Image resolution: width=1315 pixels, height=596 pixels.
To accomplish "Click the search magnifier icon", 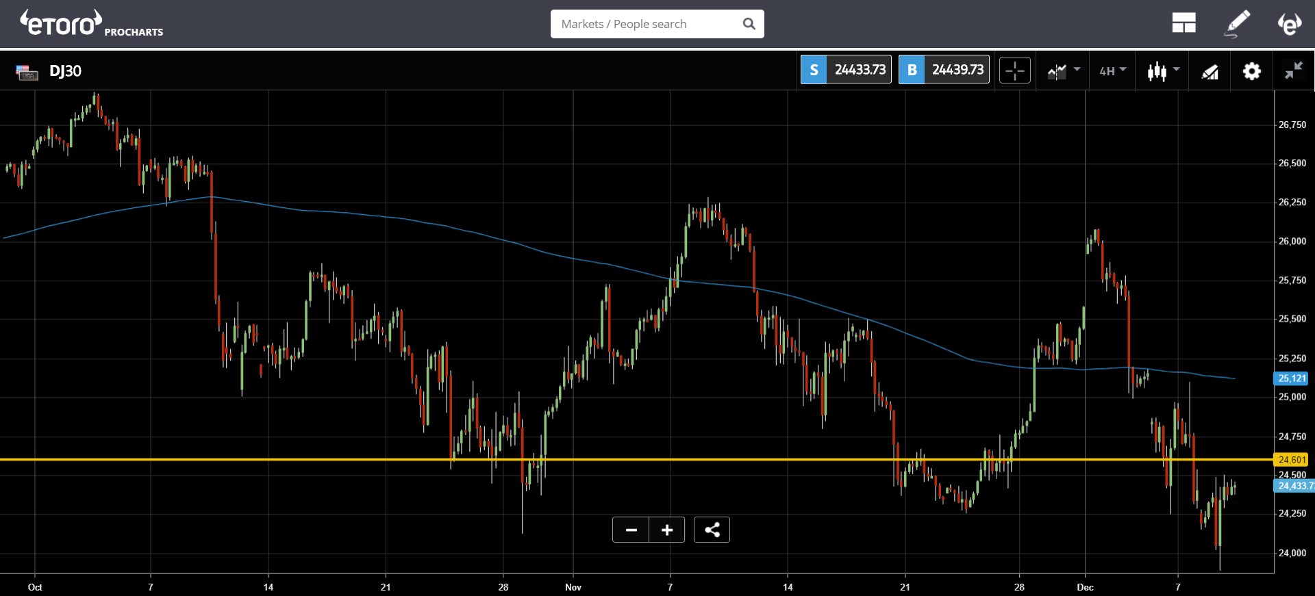I will (749, 24).
